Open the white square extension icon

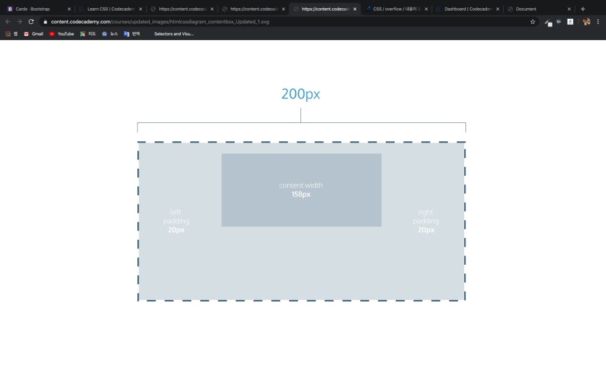[570, 22]
